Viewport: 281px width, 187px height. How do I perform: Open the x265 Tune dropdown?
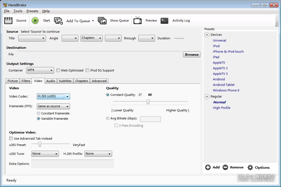[45, 154]
